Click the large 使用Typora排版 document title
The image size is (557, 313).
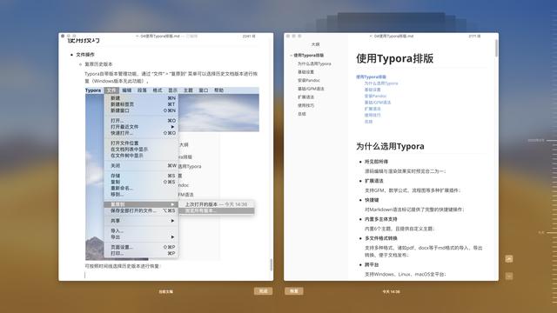coord(394,58)
